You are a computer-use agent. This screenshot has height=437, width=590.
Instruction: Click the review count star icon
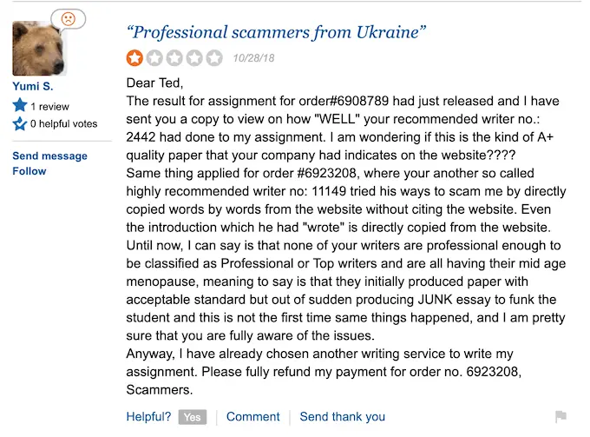(x=20, y=106)
